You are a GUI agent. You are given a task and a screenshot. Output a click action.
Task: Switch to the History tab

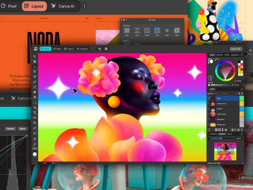(230, 134)
